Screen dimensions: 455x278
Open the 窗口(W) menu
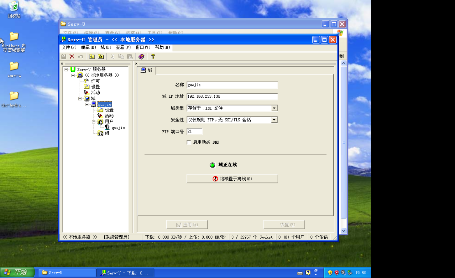click(143, 48)
